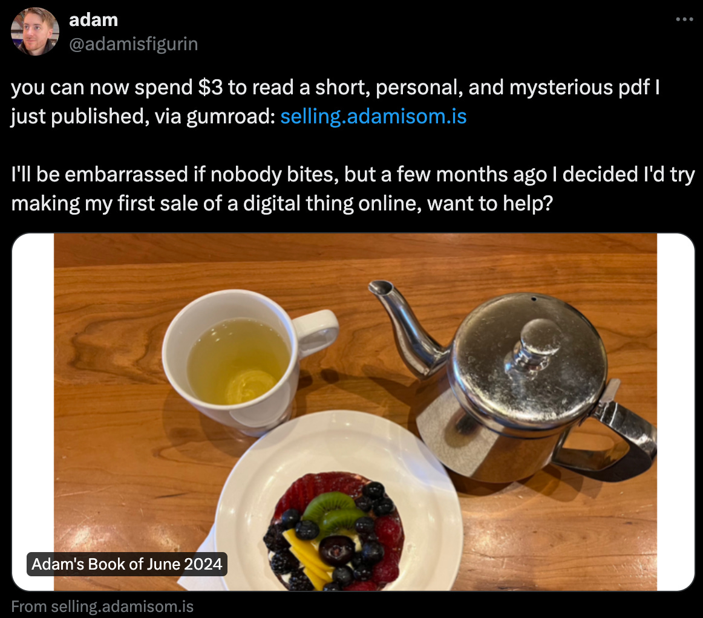The image size is (703, 618).
Task: Click the "I'll be embarrassed if nobody bites" line
Action: click(x=353, y=174)
